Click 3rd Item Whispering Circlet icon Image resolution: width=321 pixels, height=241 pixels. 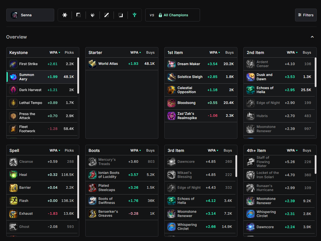[x=171, y=227]
